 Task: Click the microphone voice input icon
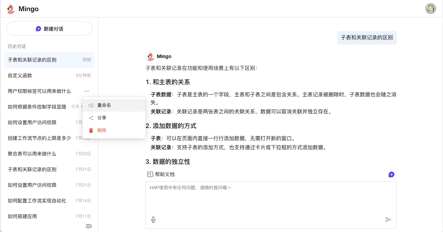coord(153,219)
